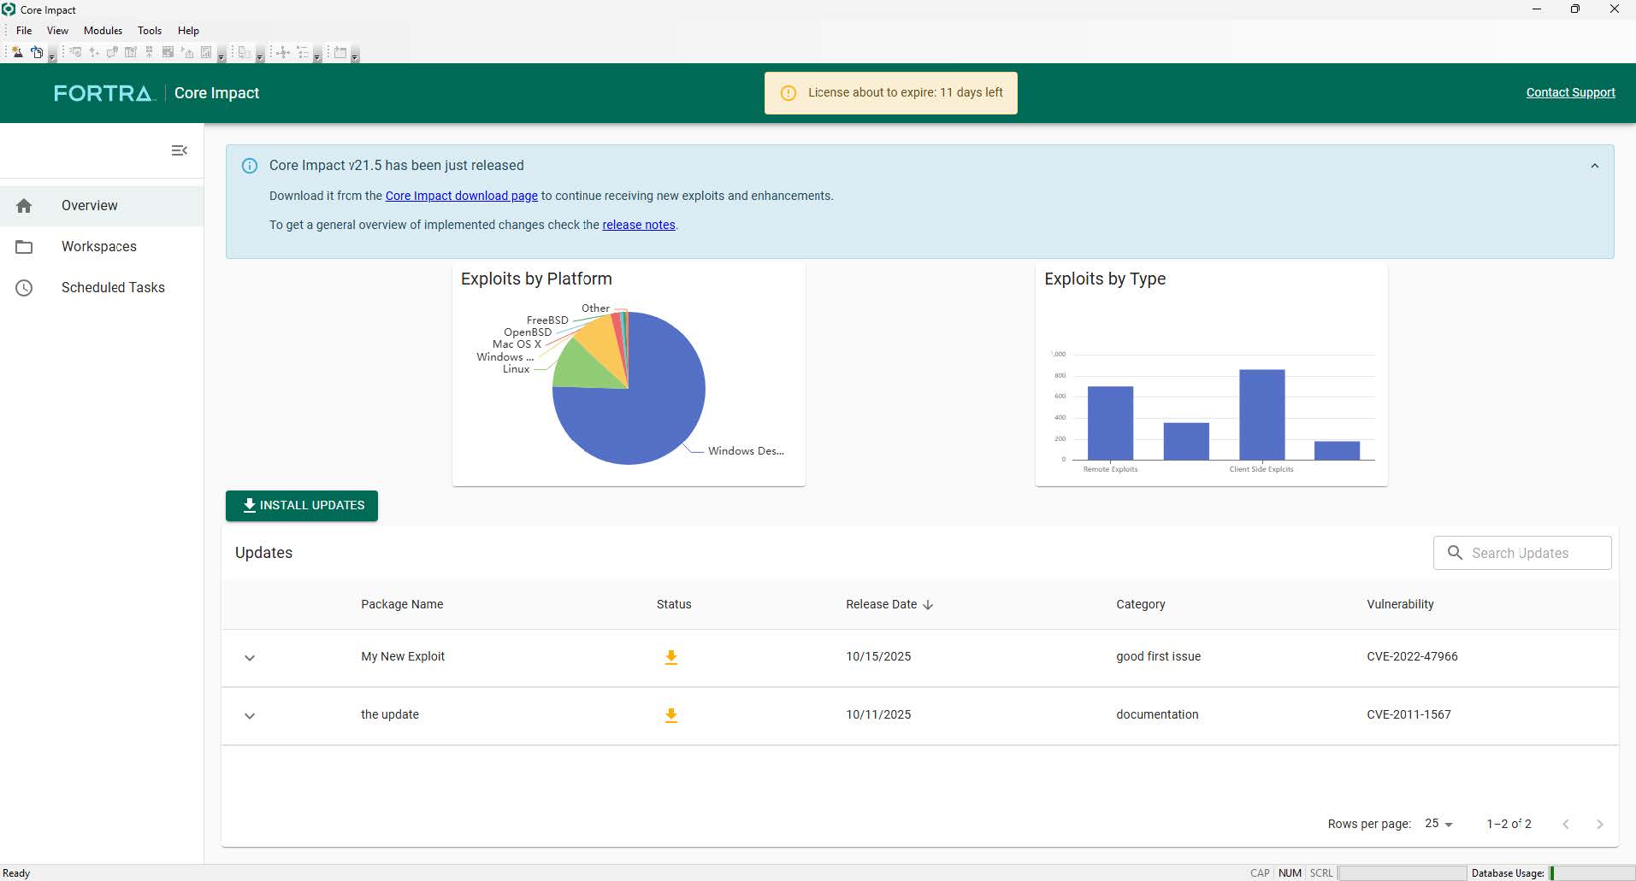1636x881 pixels.
Task: Click the CVE-2011-1567 vulnerability cell
Action: [x=1409, y=715]
